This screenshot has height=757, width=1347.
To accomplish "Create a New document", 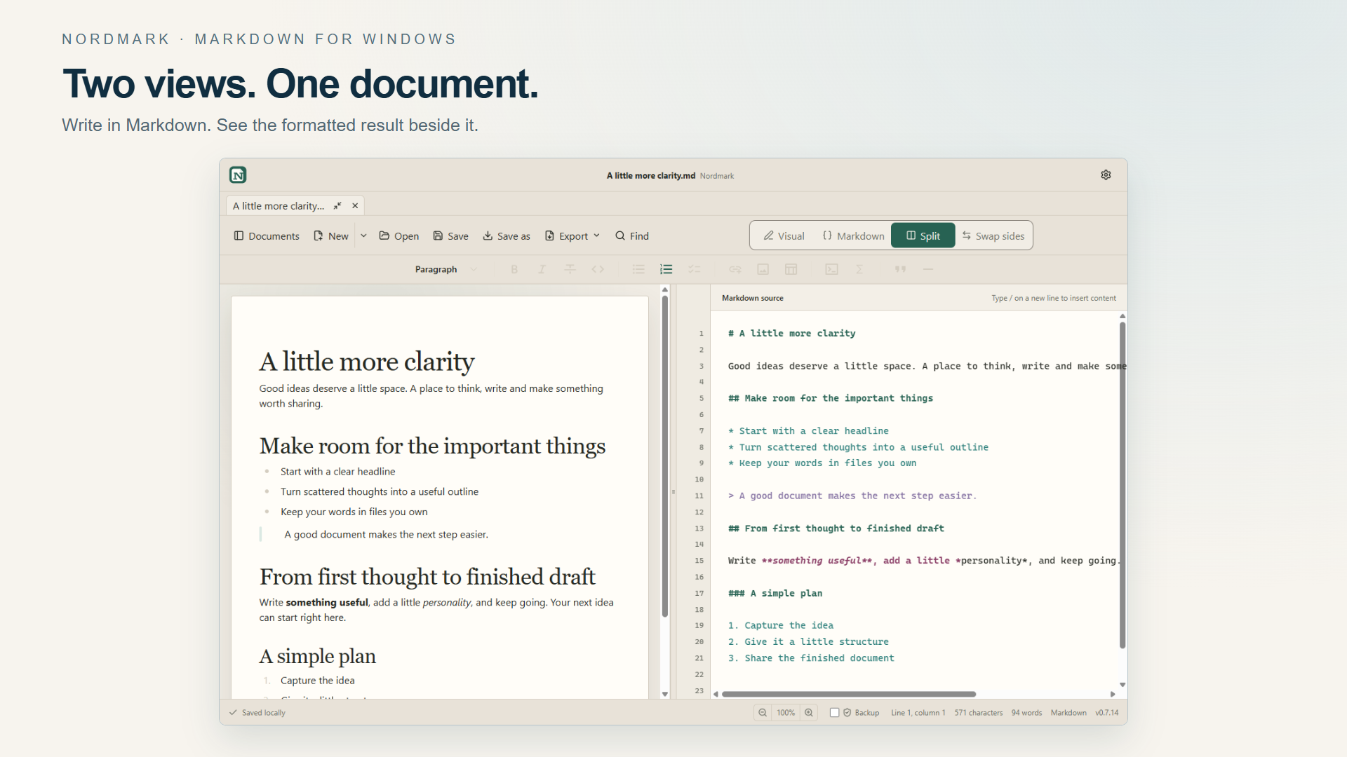I will point(330,236).
